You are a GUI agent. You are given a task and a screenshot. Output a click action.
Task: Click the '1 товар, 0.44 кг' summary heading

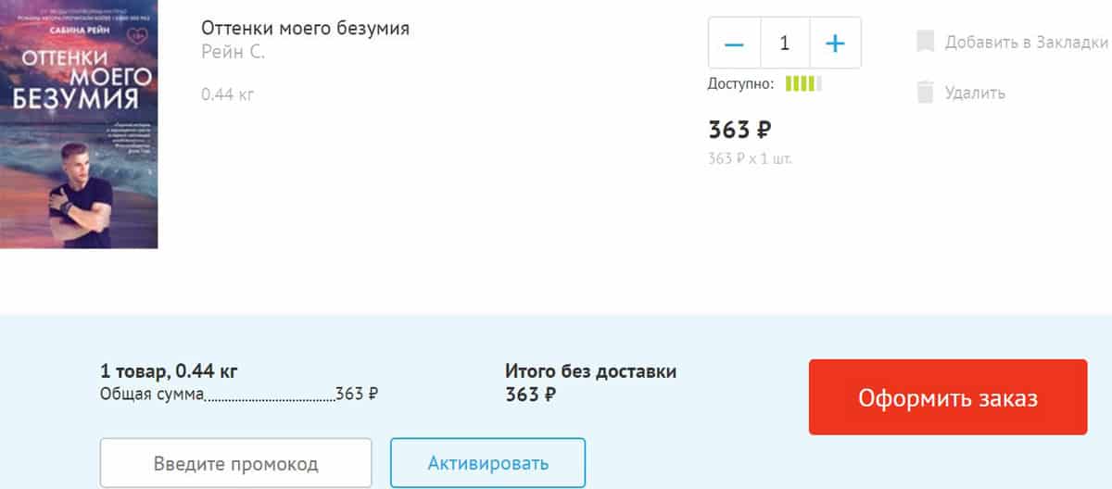point(169,372)
